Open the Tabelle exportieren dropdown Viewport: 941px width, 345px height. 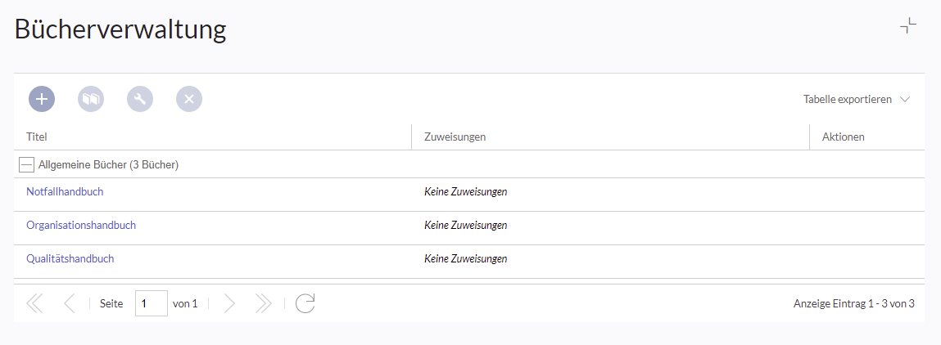[x=857, y=100]
